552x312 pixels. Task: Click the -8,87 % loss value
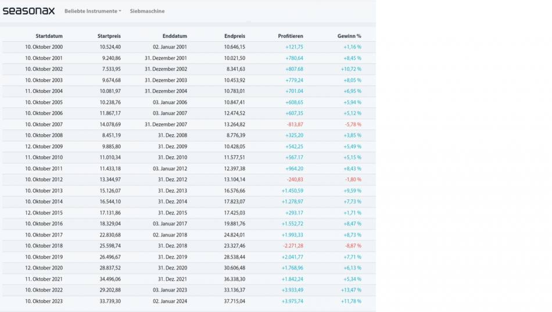tap(350, 246)
